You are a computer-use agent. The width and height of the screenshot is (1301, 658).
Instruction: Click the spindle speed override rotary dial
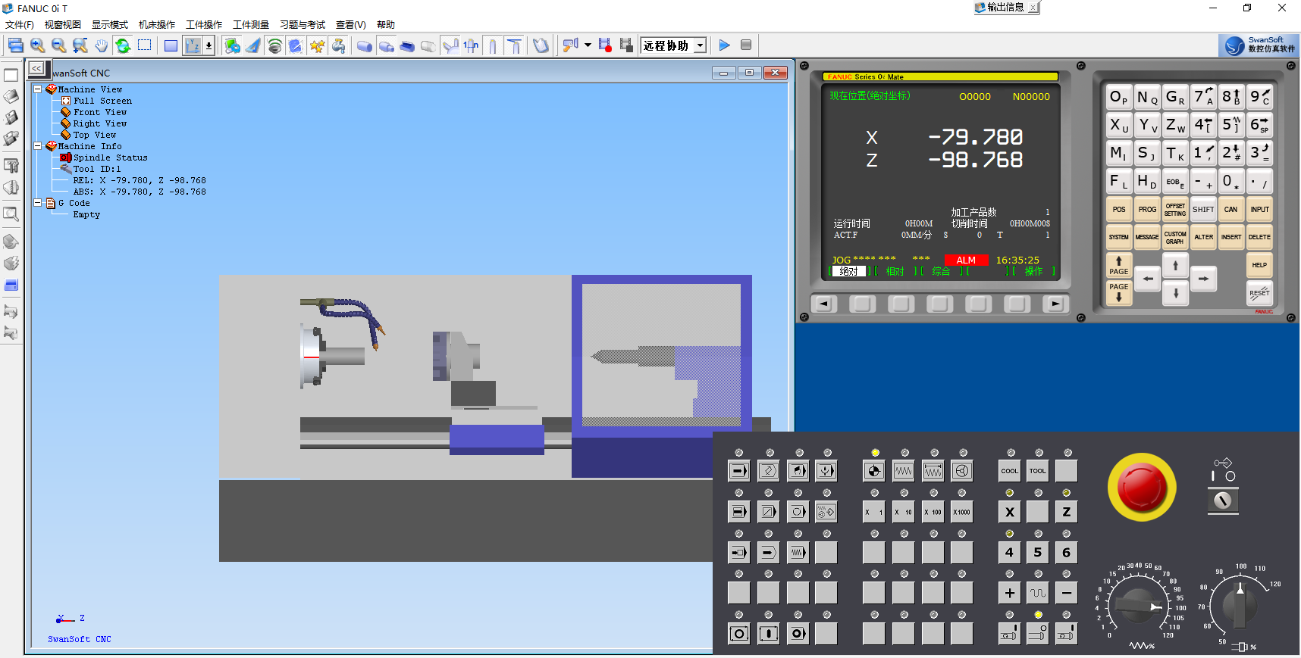1240,606
